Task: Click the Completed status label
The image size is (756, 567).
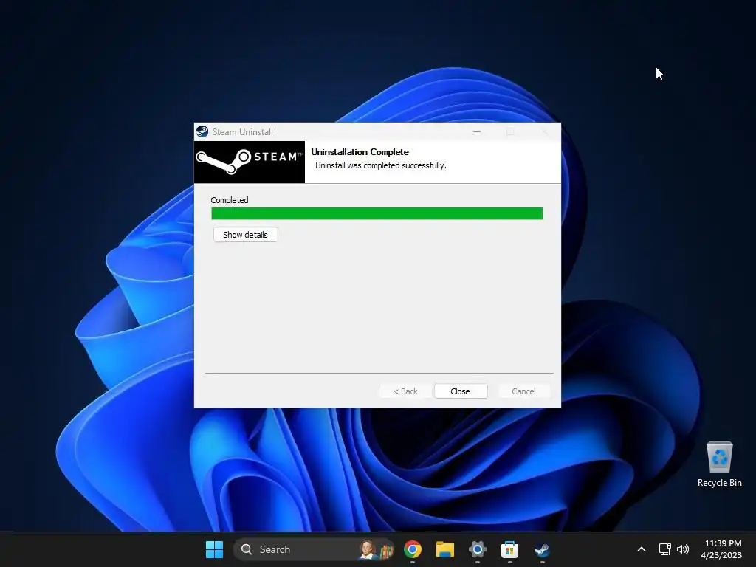Action: coord(230,200)
